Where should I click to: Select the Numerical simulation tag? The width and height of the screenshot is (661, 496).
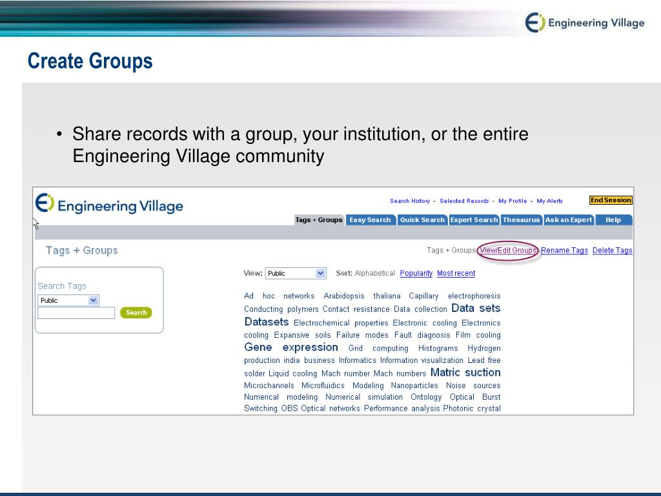364,397
